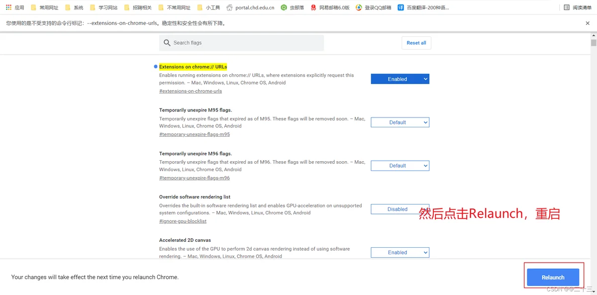Viewport: 597px width, 295px height.
Task: Click the 'Temporarily unexpire M96 flags.' heading
Action: [196, 154]
